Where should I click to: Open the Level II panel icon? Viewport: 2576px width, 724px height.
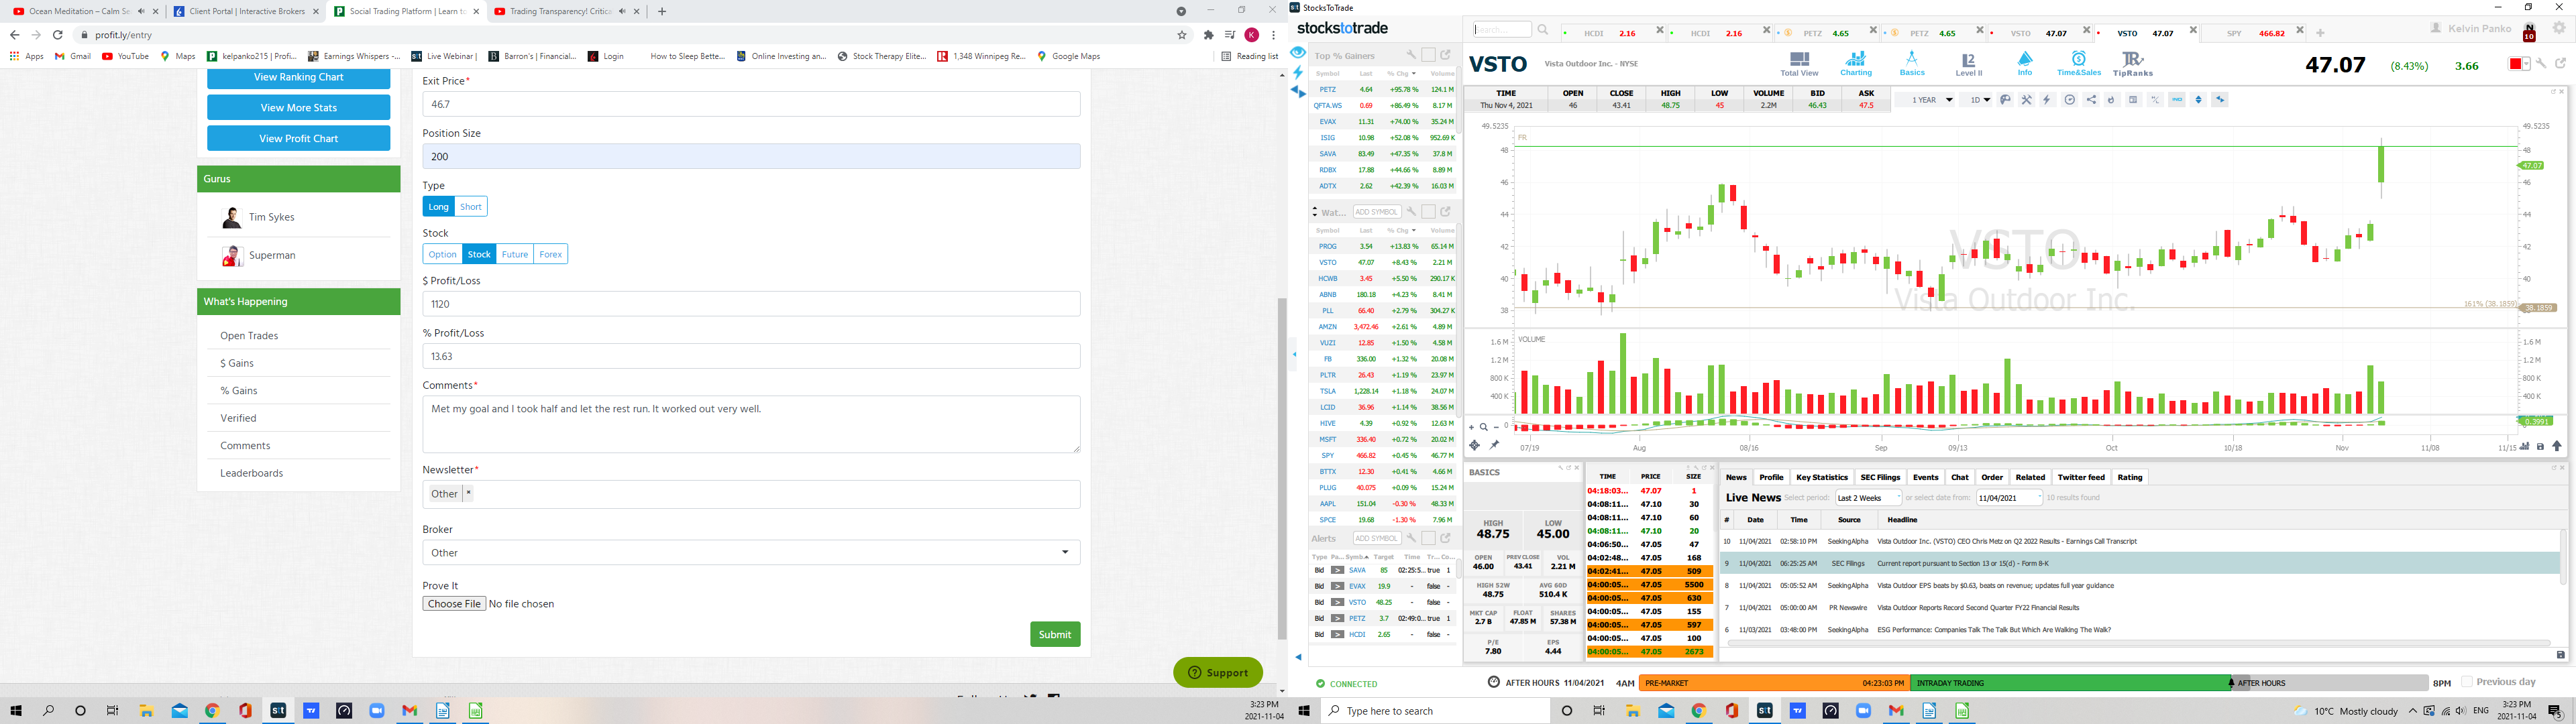click(1968, 63)
